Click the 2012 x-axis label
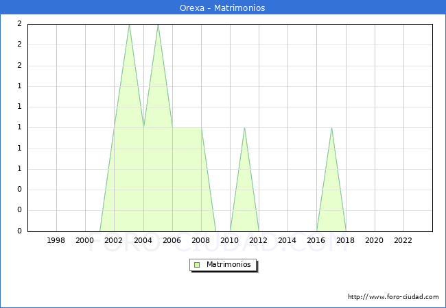The width and height of the screenshot is (446, 308). coord(259,240)
